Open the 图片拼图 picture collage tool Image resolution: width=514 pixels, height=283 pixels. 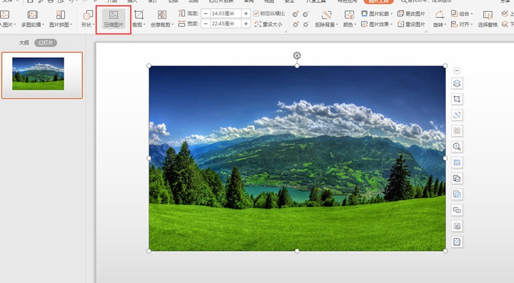click(60, 19)
